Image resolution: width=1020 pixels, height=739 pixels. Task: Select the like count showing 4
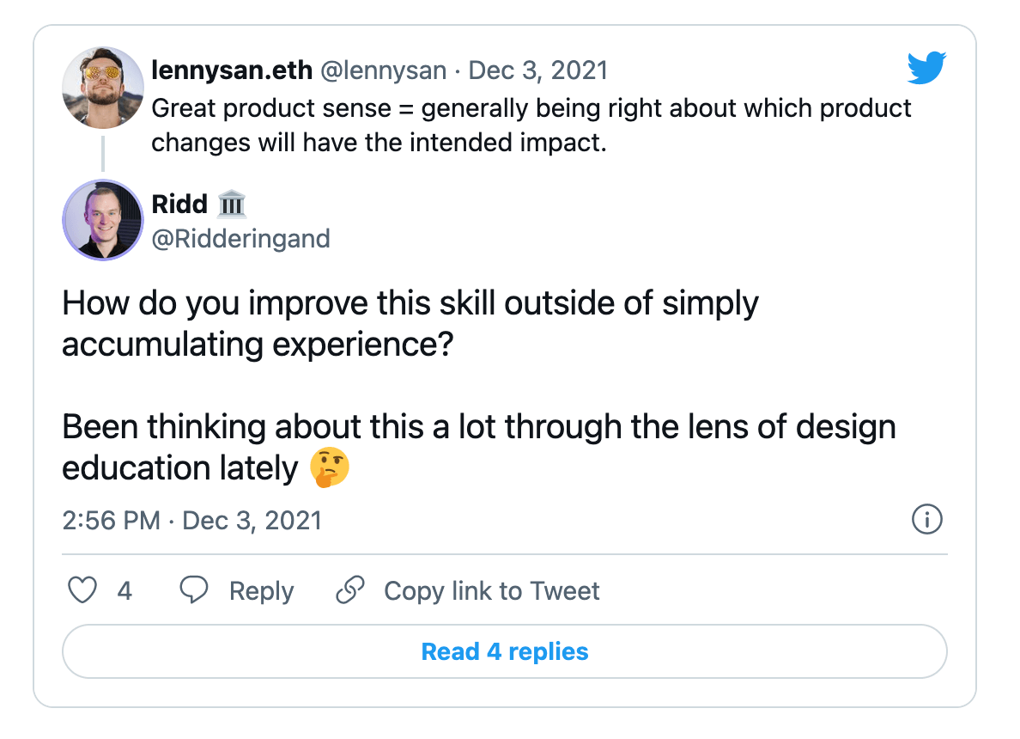point(124,590)
